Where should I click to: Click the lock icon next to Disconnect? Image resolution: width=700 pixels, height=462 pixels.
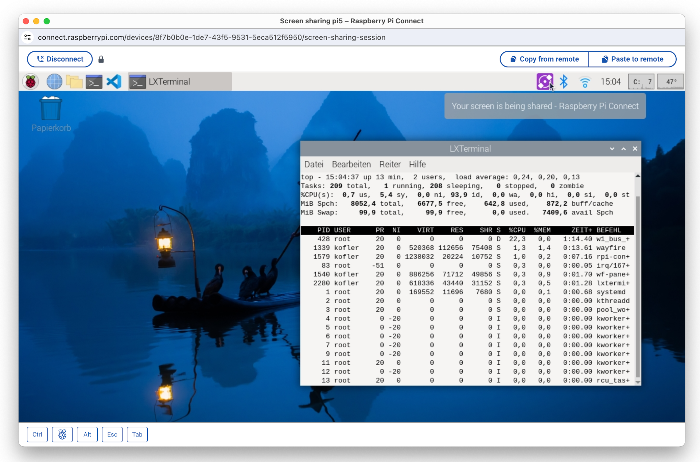[101, 59]
